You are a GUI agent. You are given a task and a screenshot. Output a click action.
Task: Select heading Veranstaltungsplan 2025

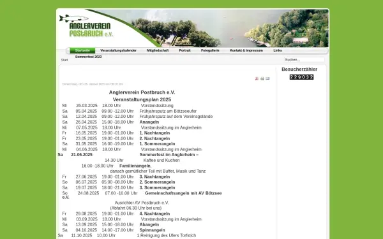(x=142, y=99)
